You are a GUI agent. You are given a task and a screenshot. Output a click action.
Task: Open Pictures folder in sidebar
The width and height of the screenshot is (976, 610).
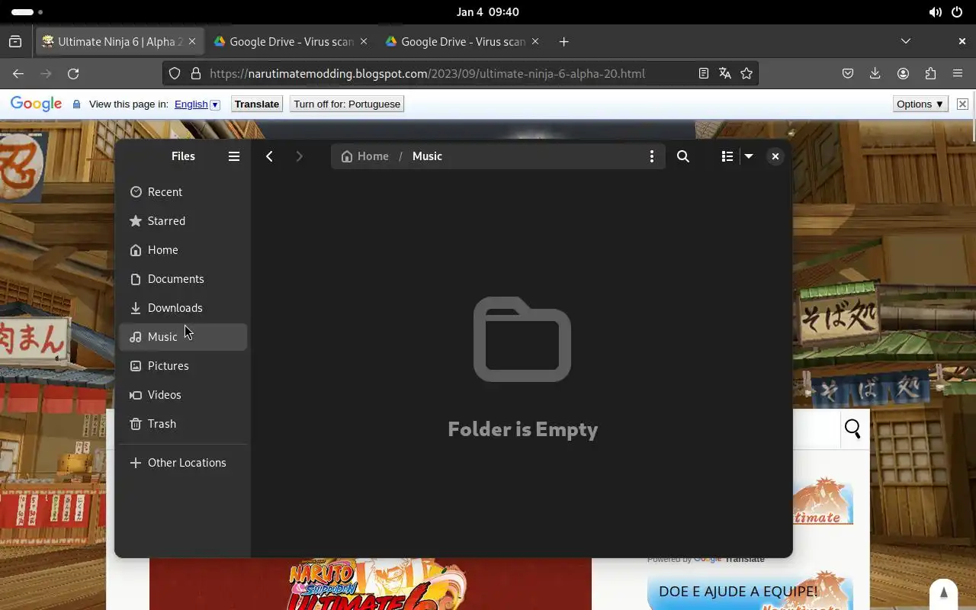[183, 366]
